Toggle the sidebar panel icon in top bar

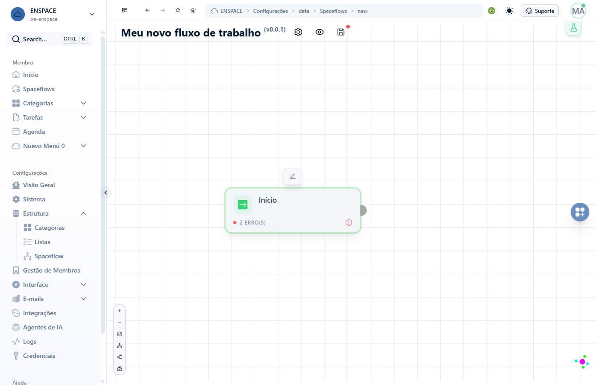coord(124,10)
